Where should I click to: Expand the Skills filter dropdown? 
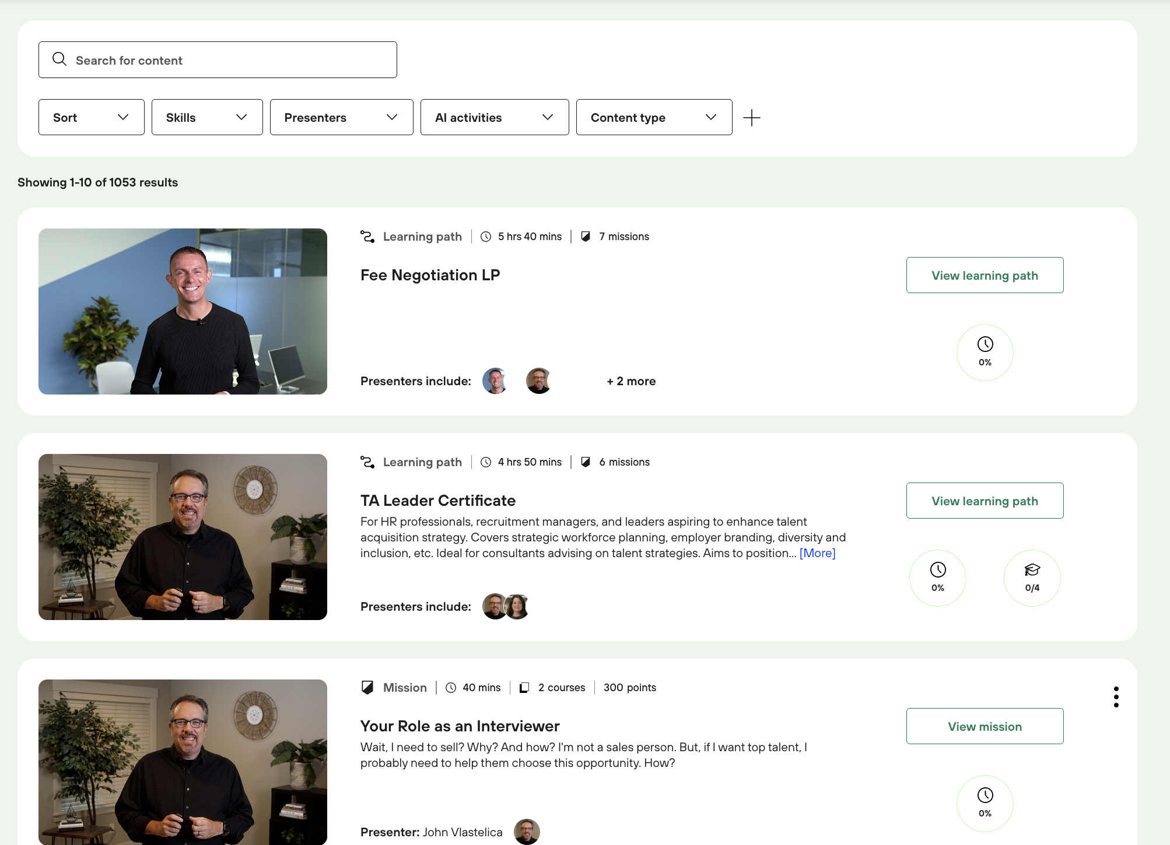click(207, 117)
